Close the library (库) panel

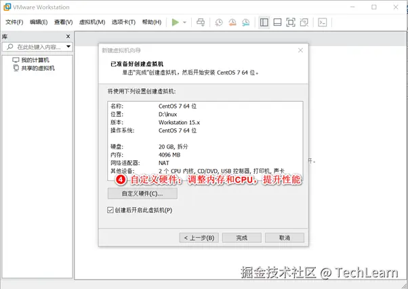coord(68,37)
